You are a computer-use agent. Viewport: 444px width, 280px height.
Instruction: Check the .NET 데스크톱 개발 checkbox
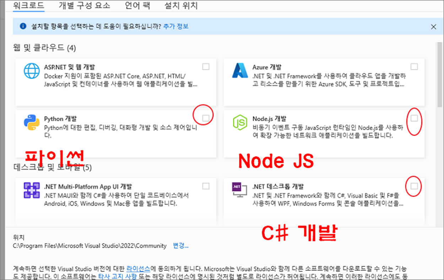click(414, 186)
